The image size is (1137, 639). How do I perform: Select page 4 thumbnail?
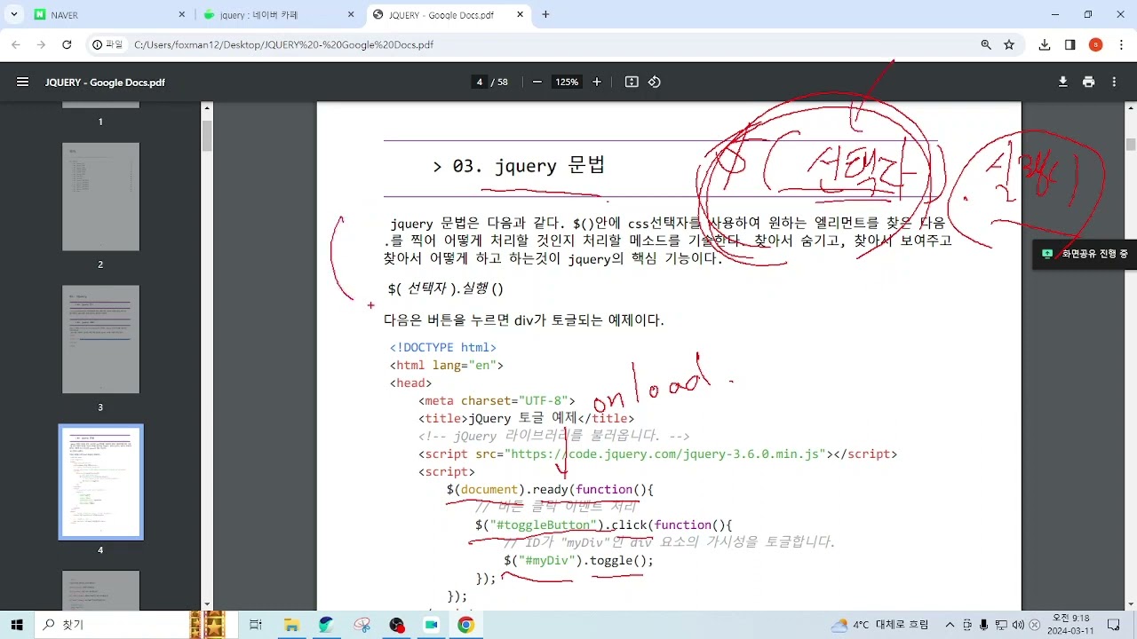(x=100, y=482)
